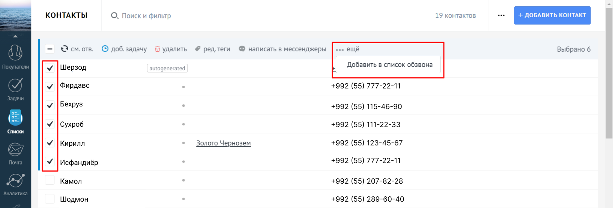Click the clock icon for доб. задачу

[105, 49]
